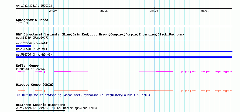The height and width of the screenshot is (112, 240).
Task: Click the DGV Structural Variants track heading
Action: (x=100, y=34)
